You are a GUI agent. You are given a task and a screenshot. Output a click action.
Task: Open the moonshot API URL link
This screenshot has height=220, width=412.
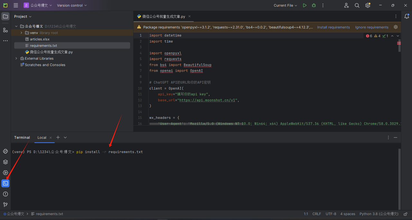(208, 100)
